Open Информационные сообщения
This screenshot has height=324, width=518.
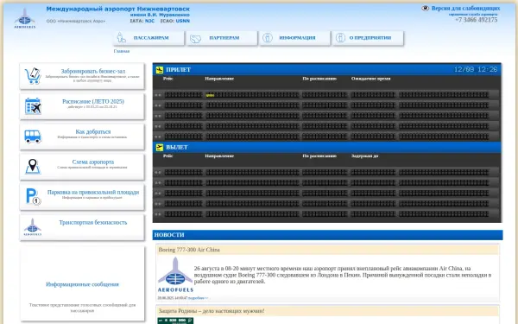click(x=82, y=284)
